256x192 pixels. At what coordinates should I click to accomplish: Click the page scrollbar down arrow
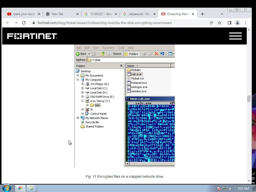coord(249,181)
